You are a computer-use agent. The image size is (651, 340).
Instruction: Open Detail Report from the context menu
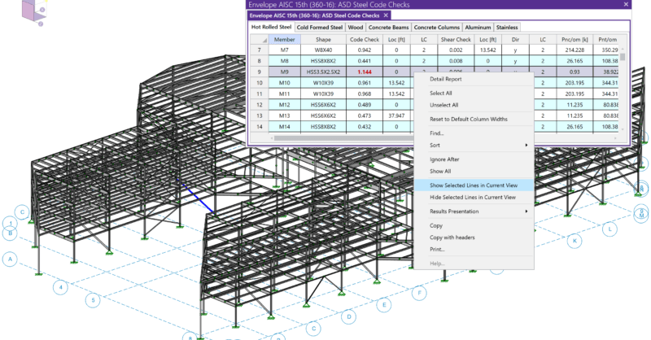click(x=447, y=79)
